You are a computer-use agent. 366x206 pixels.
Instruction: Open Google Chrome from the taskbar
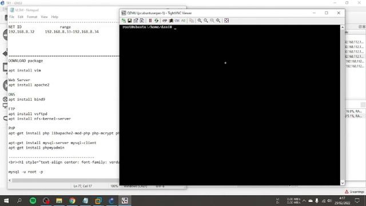[72, 201]
